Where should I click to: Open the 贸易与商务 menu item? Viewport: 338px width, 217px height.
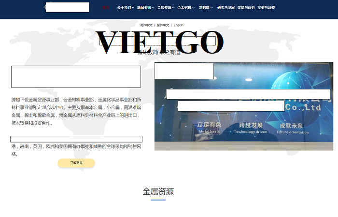tap(246, 8)
